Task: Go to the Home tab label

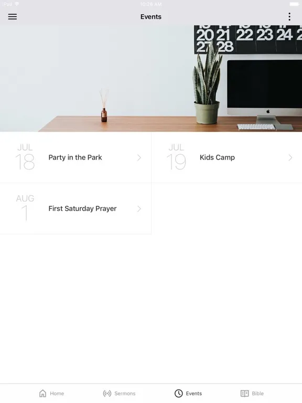Action: tap(57, 394)
